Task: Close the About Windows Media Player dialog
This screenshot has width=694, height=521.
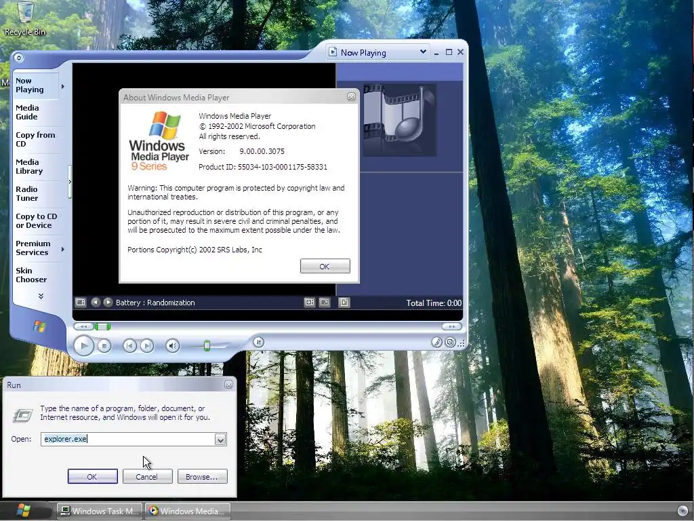Action: [x=351, y=96]
